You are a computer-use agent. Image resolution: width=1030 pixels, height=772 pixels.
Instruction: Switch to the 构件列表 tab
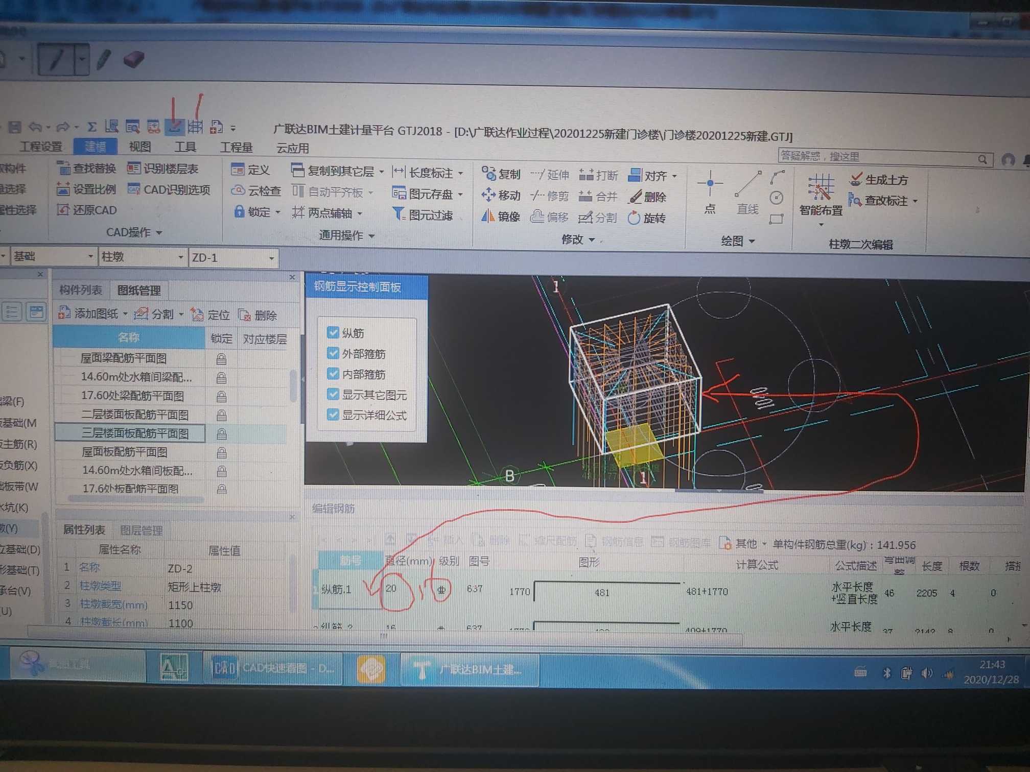tap(81, 290)
